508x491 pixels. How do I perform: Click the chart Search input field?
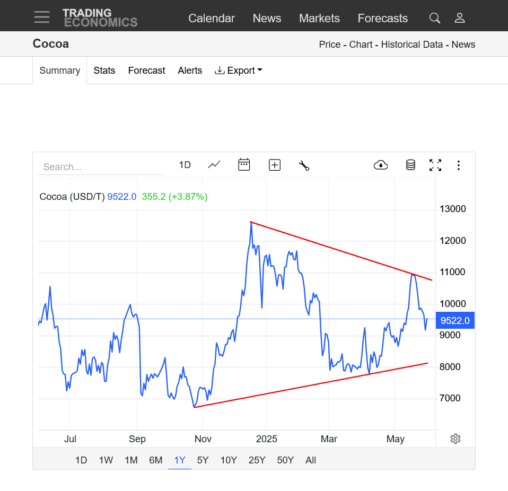coord(101,167)
